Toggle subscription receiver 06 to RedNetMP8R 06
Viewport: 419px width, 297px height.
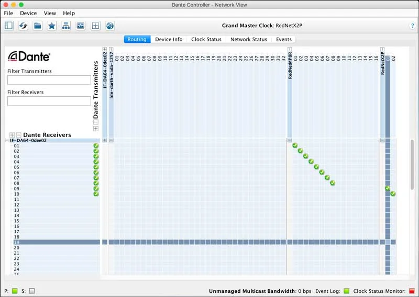pos(322,172)
